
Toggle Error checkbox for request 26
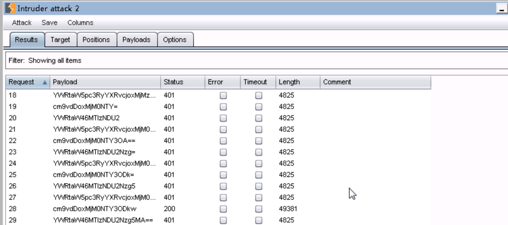tap(223, 186)
